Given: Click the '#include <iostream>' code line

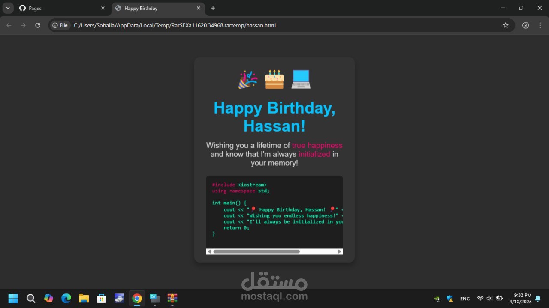Looking at the screenshot, I should coord(239,185).
